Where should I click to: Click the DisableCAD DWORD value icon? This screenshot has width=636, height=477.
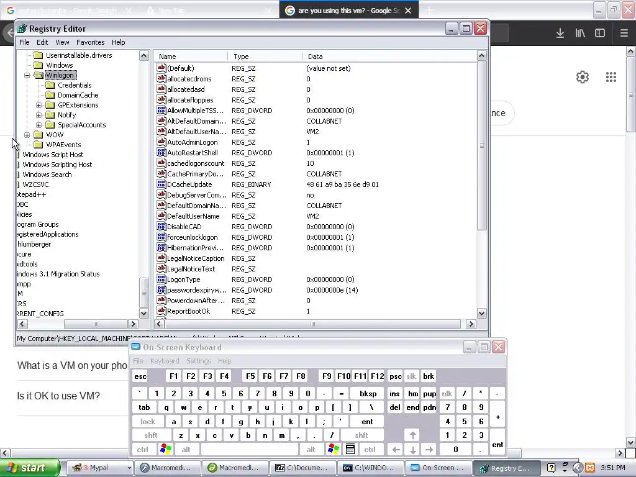(x=161, y=226)
